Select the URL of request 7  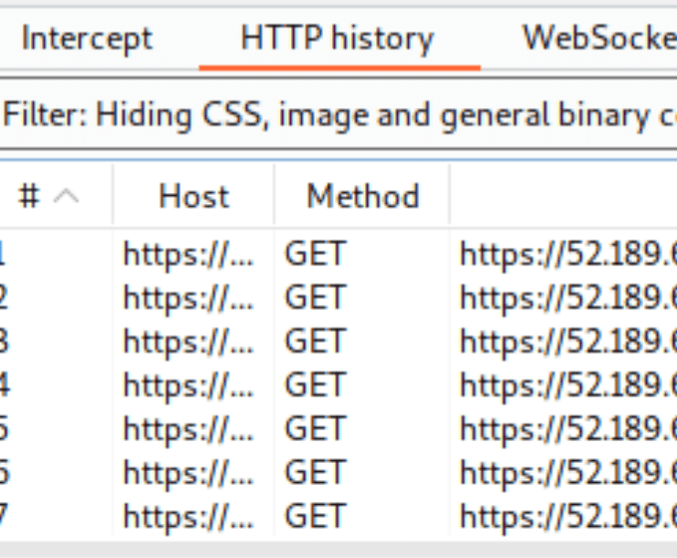click(567, 516)
